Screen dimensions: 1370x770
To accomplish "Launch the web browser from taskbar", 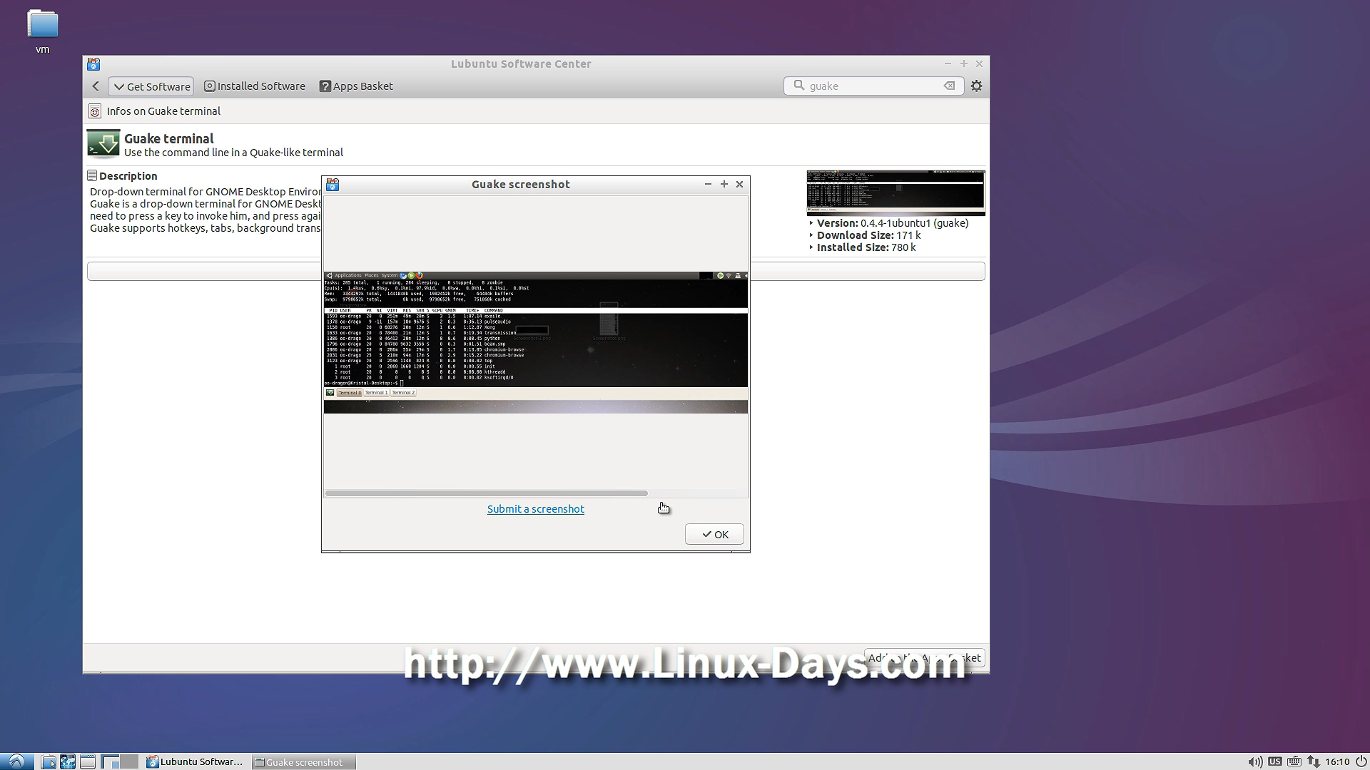I will pyautogui.click(x=68, y=761).
